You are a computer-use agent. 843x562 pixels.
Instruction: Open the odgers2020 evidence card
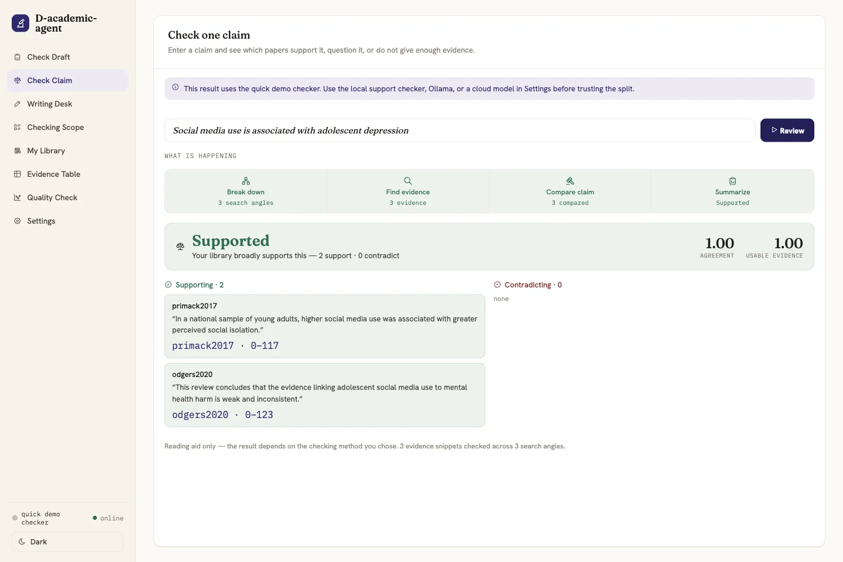point(325,395)
